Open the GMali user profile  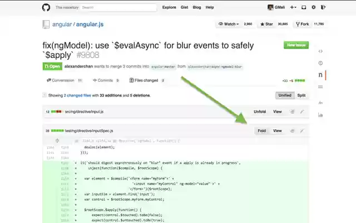(276, 7)
